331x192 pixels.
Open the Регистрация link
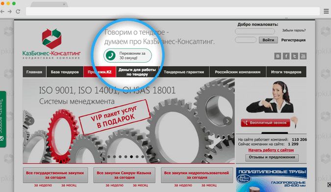(293, 40)
